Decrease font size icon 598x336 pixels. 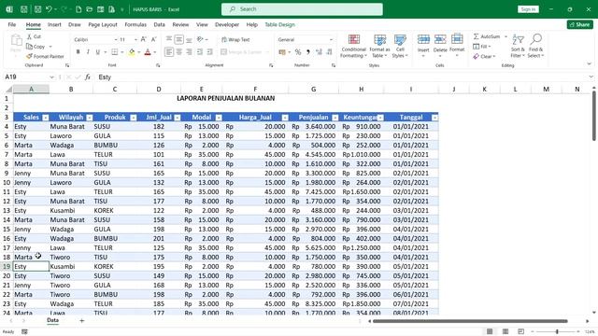pyautogui.click(x=153, y=39)
